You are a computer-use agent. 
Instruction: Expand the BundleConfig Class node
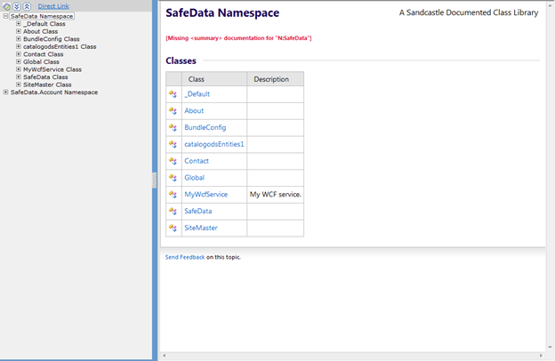pos(19,39)
